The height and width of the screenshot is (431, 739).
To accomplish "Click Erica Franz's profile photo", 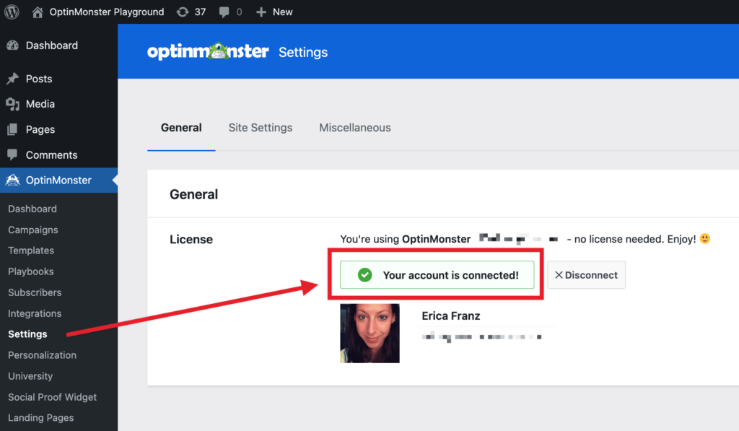I will click(x=369, y=334).
